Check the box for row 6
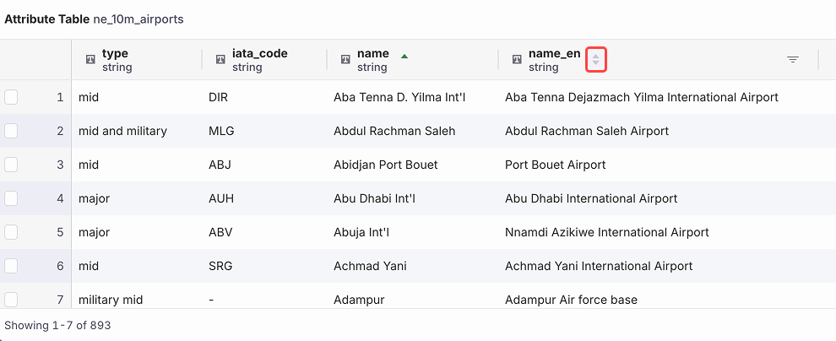Screen dimensions: 836x341 [x=11, y=265]
